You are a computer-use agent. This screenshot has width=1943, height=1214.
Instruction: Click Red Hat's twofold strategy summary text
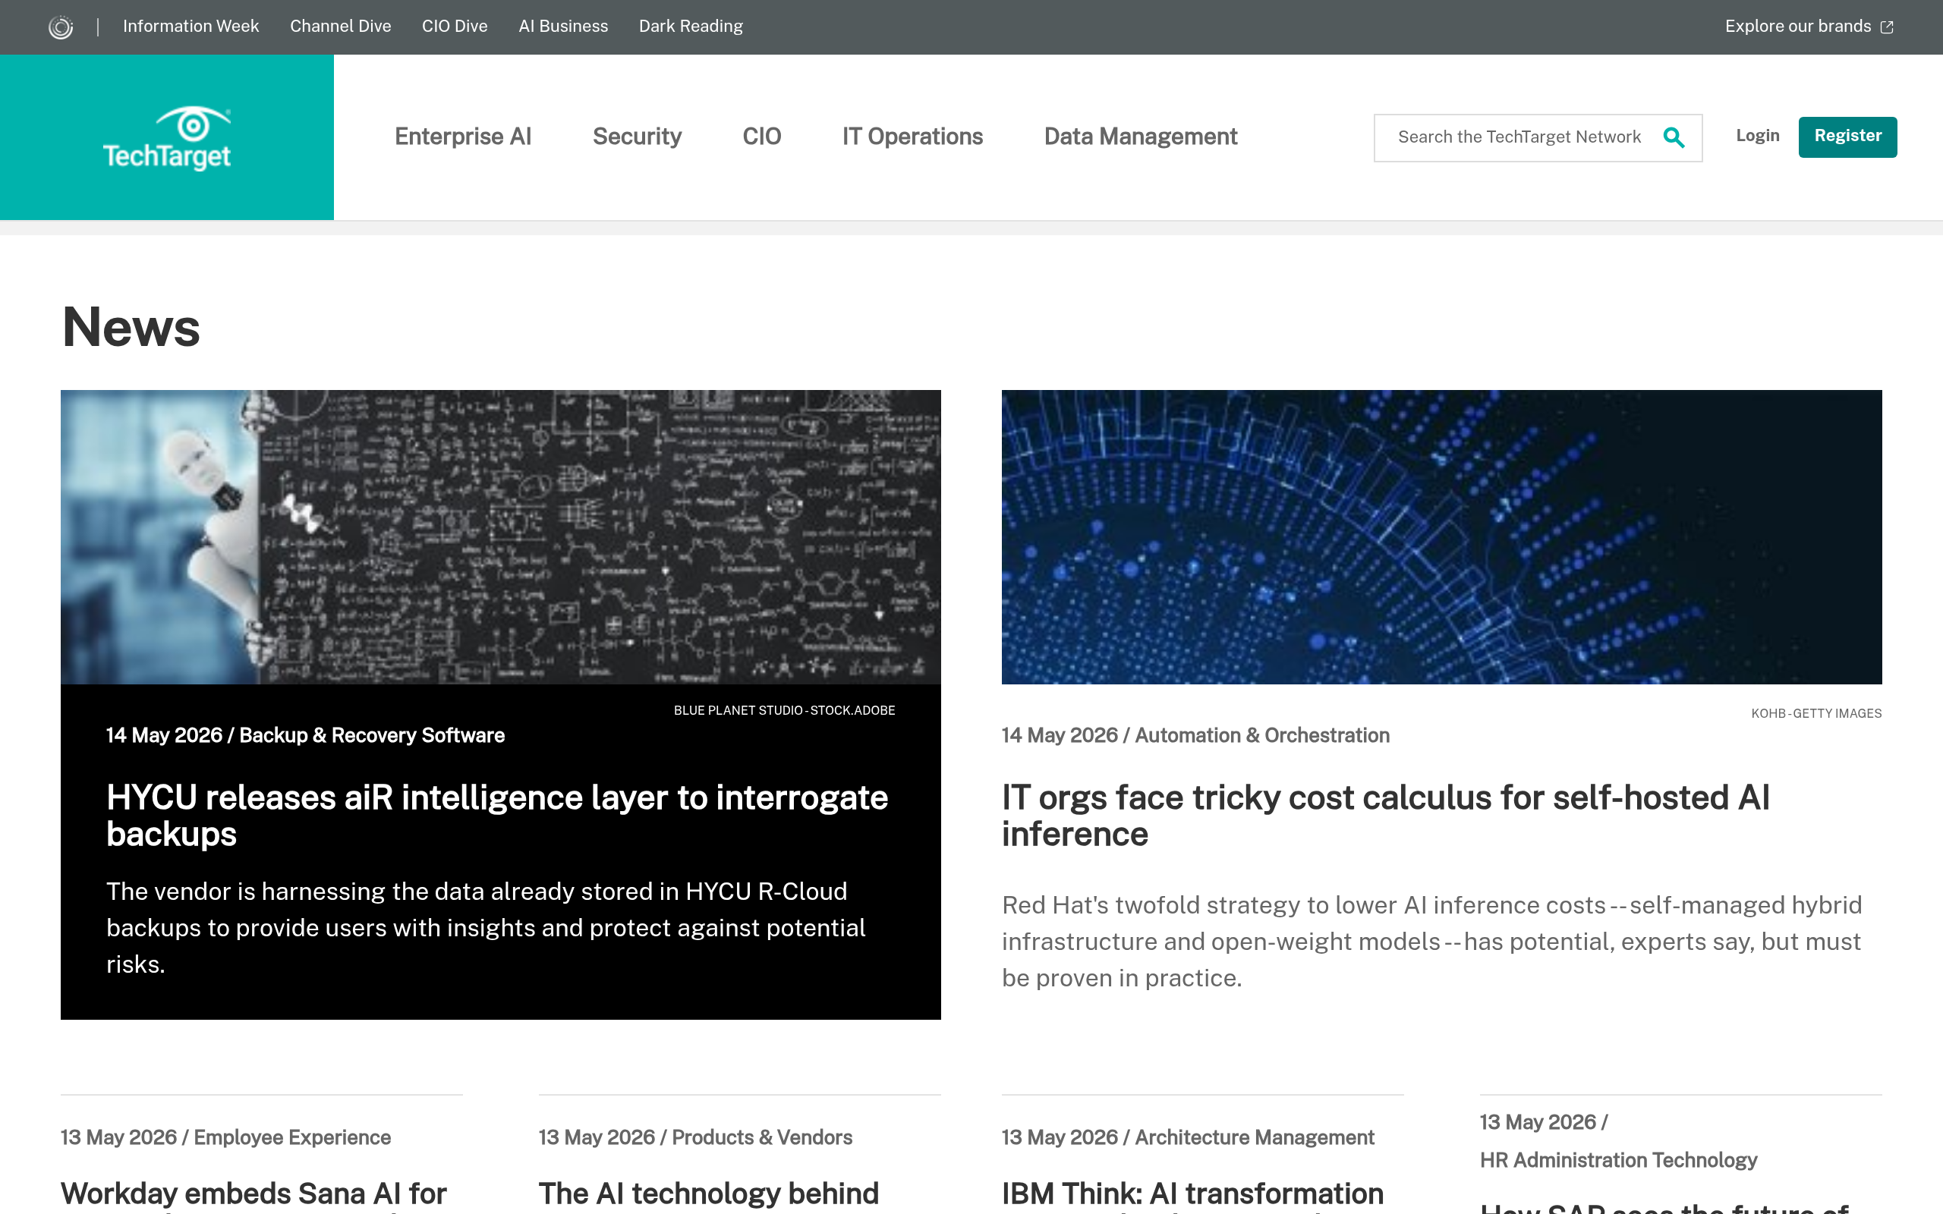tap(1431, 941)
